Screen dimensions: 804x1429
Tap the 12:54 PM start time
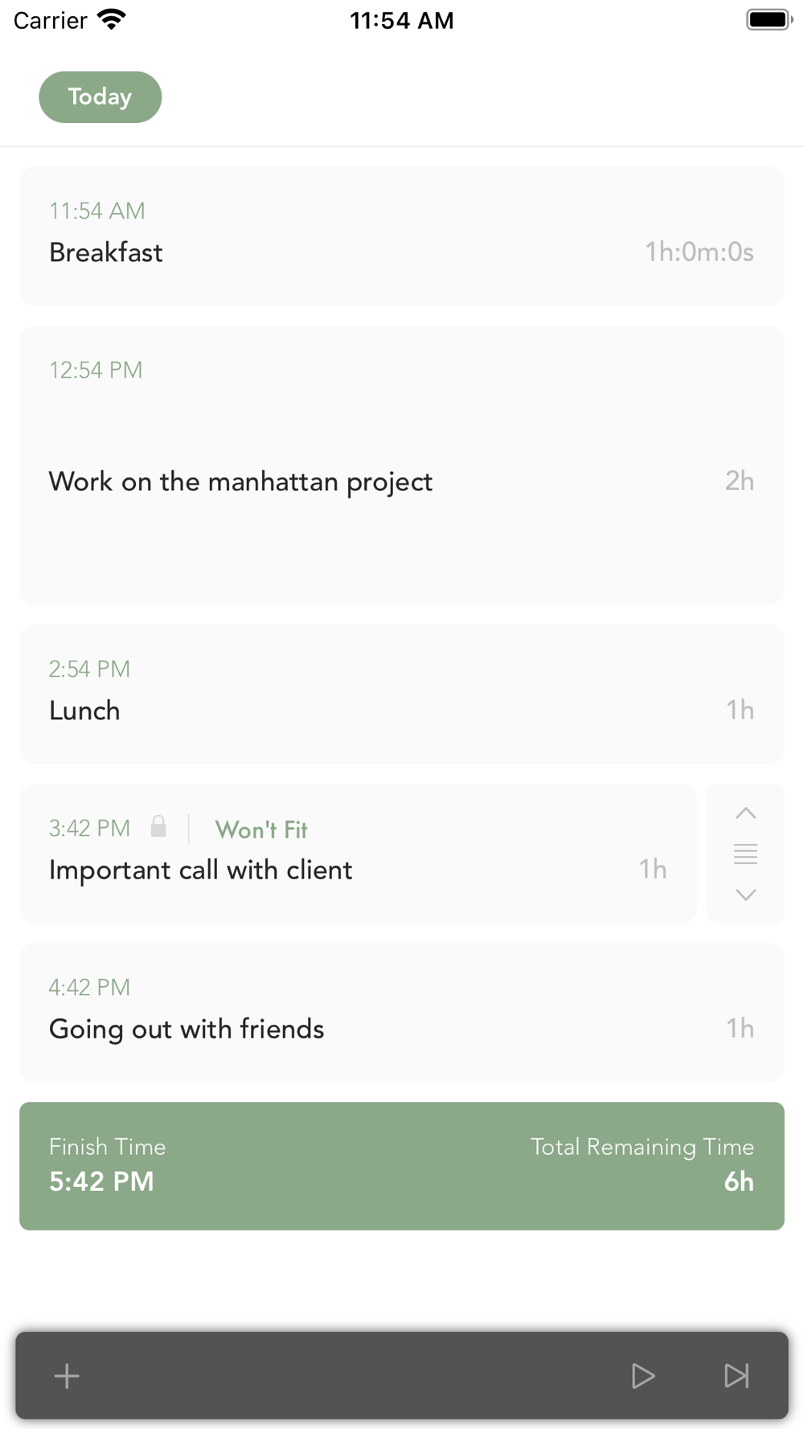[x=96, y=370]
